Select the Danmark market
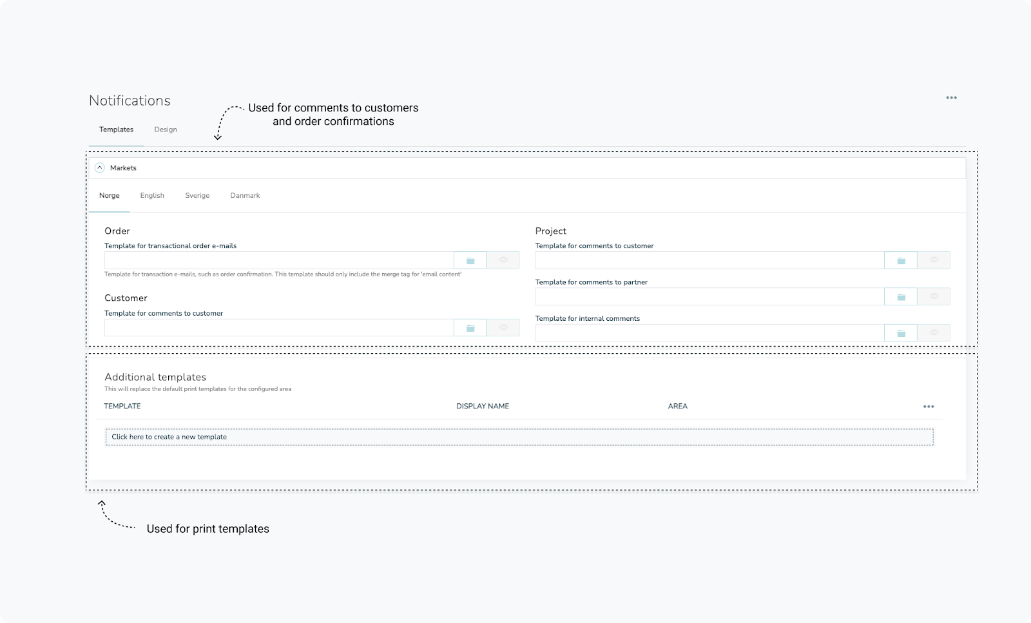 pos(245,195)
